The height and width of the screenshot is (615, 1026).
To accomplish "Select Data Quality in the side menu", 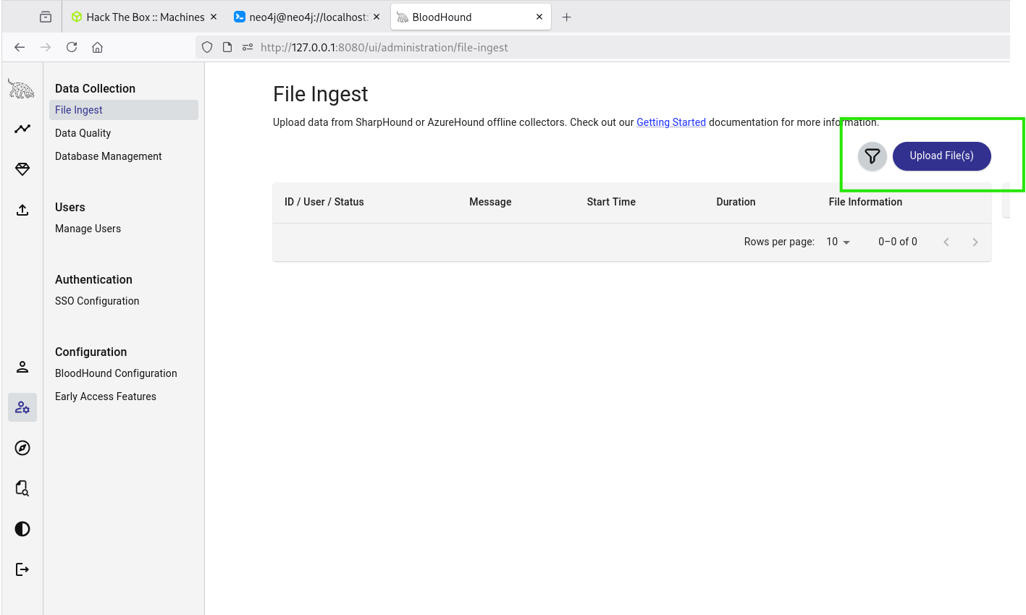I will pyautogui.click(x=83, y=133).
